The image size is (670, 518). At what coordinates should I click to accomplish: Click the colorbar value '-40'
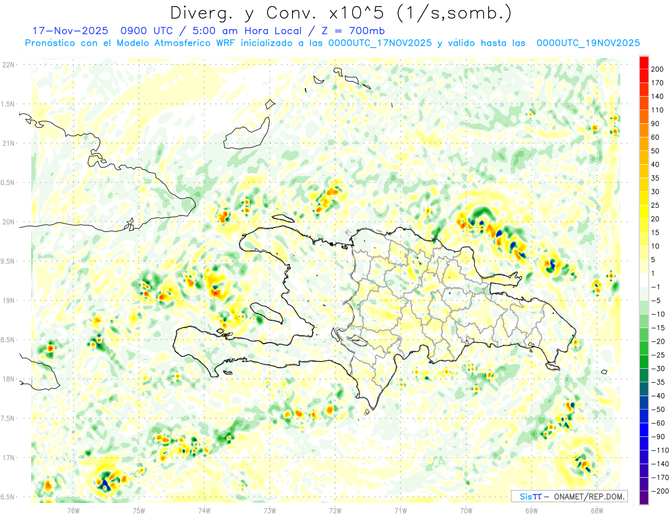click(658, 396)
